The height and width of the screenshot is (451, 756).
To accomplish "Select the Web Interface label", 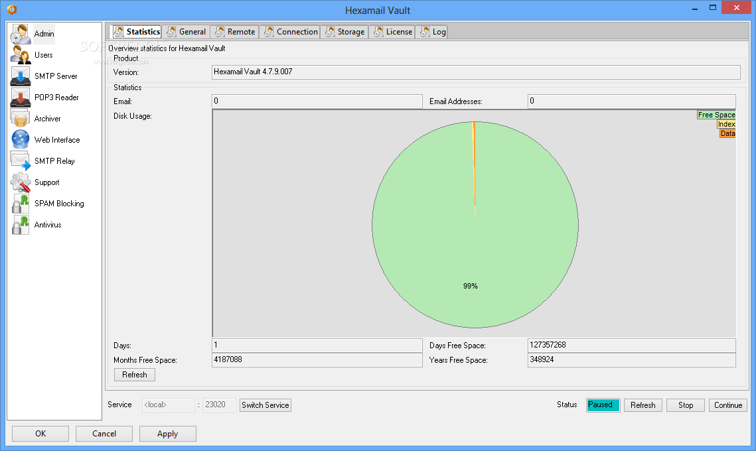I will [x=57, y=140].
